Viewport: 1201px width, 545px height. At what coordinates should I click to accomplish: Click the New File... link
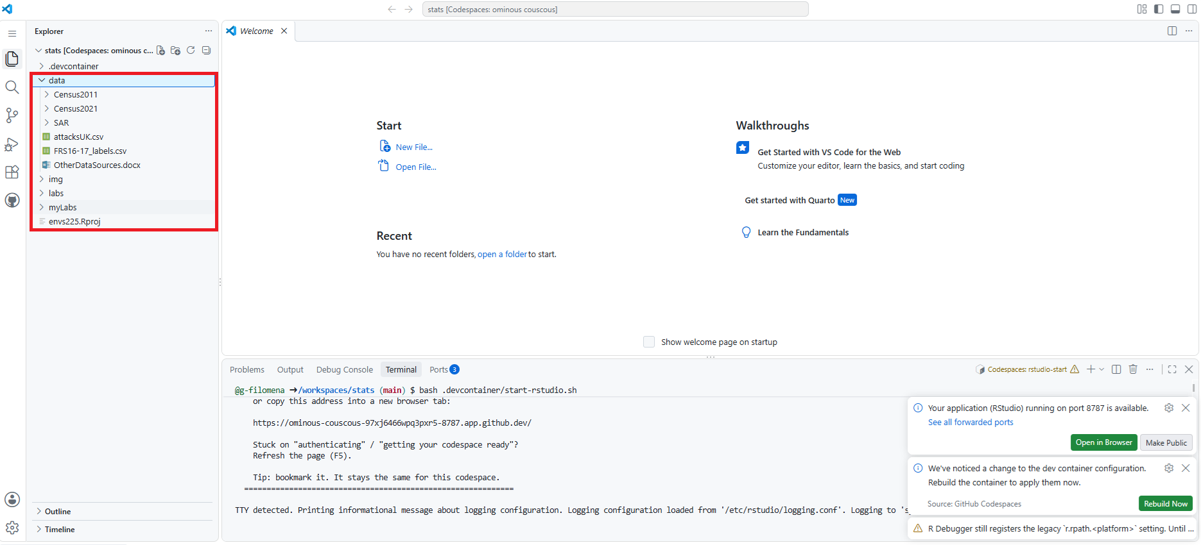point(414,147)
